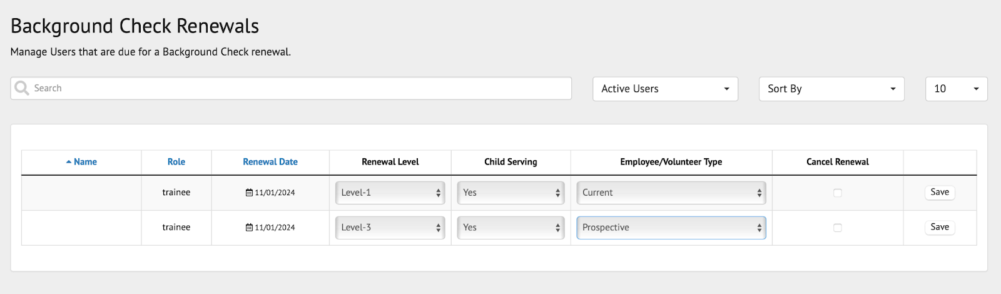1001x294 pixels.
Task: Save the first row renewal settings
Action: [x=939, y=192]
